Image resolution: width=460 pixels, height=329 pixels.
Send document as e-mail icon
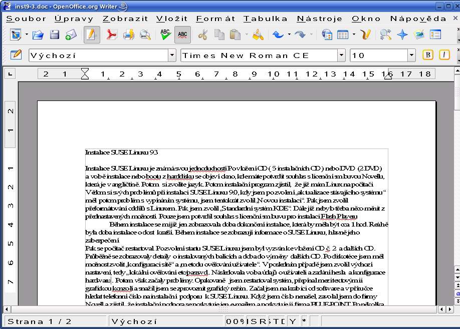(x=71, y=34)
